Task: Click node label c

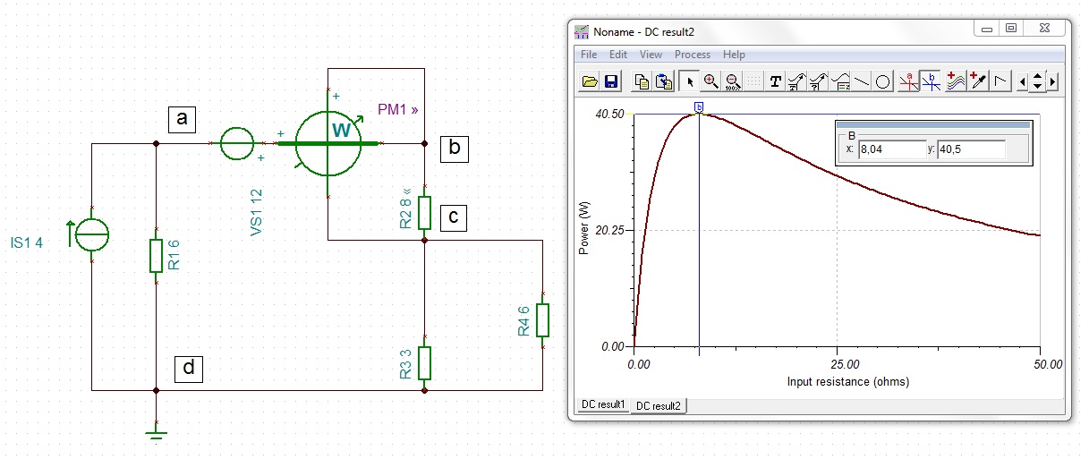Action: [x=453, y=217]
